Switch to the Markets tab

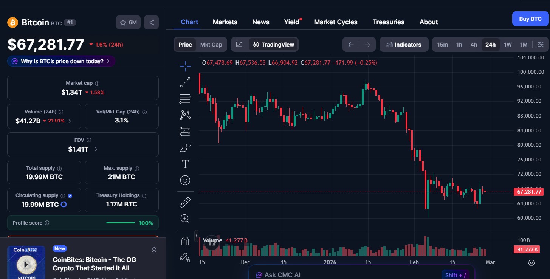point(225,22)
